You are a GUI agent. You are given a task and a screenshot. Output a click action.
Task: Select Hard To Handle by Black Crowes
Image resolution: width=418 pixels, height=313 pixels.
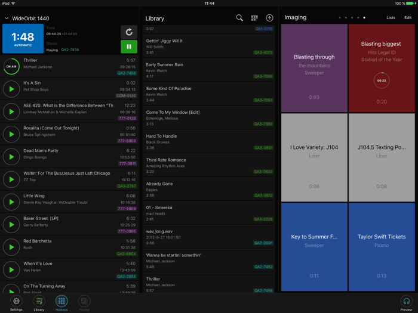pos(209,141)
